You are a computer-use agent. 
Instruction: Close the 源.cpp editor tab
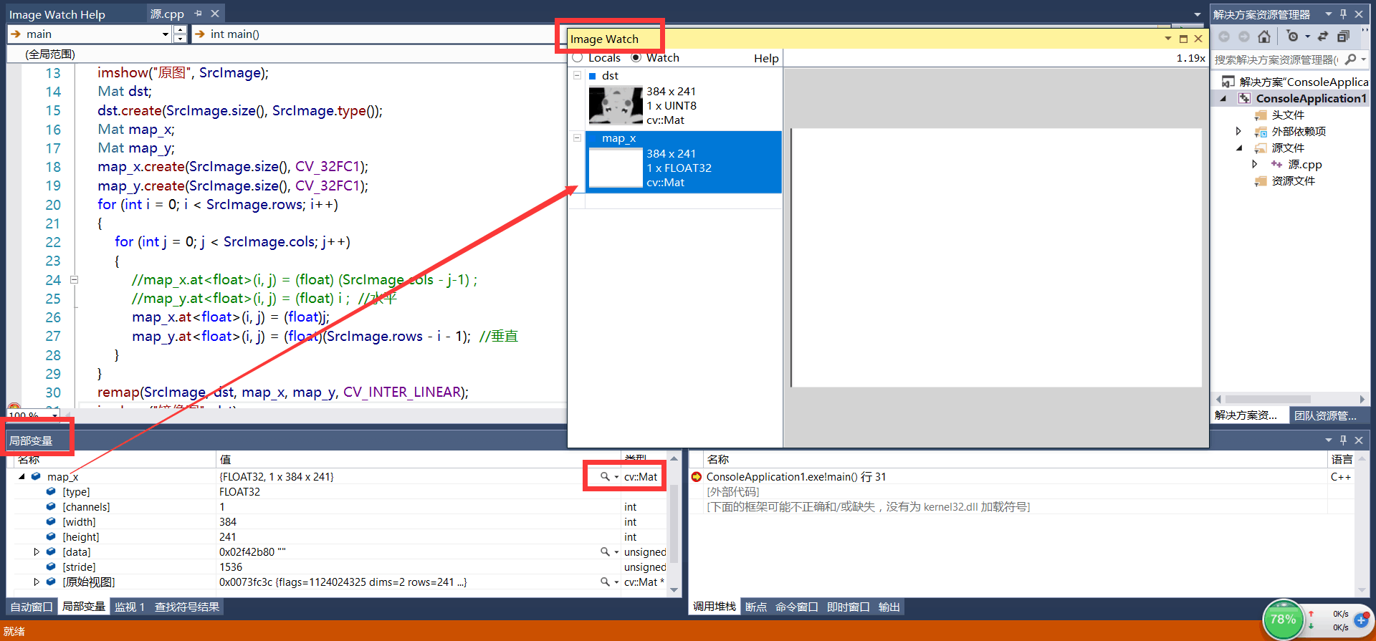[x=214, y=13]
